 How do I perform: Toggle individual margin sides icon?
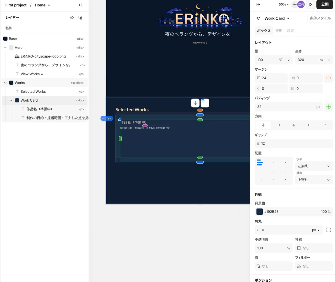coord(329,78)
